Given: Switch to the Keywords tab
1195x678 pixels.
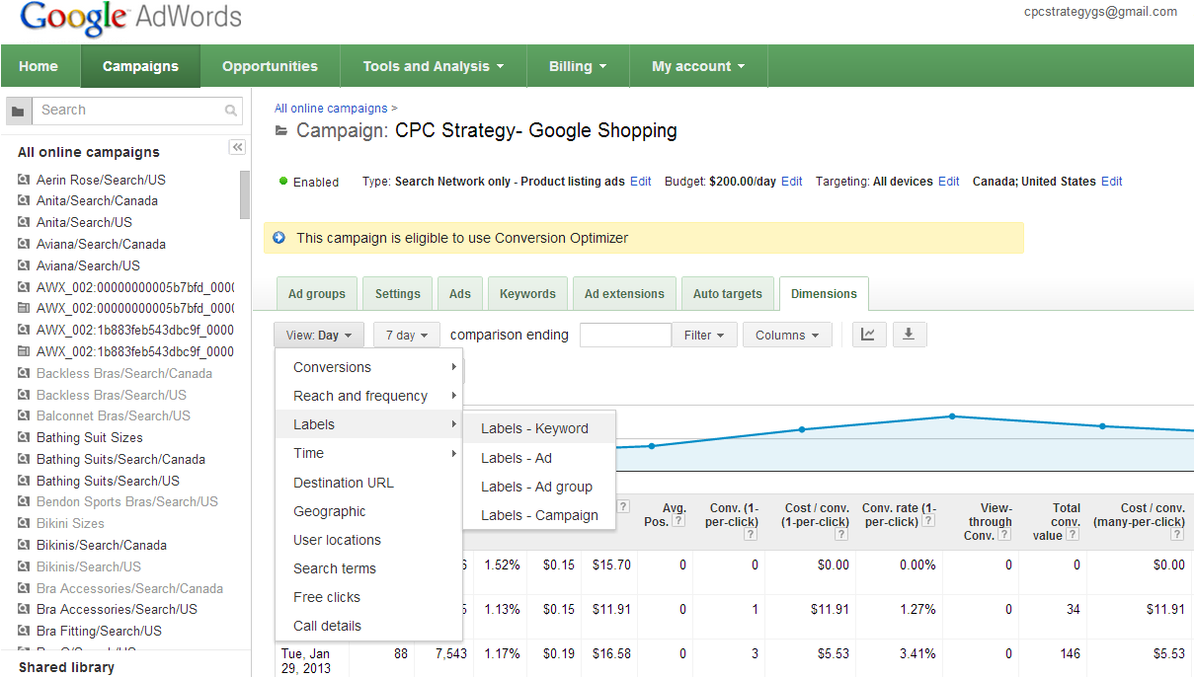Looking at the screenshot, I should 527,294.
